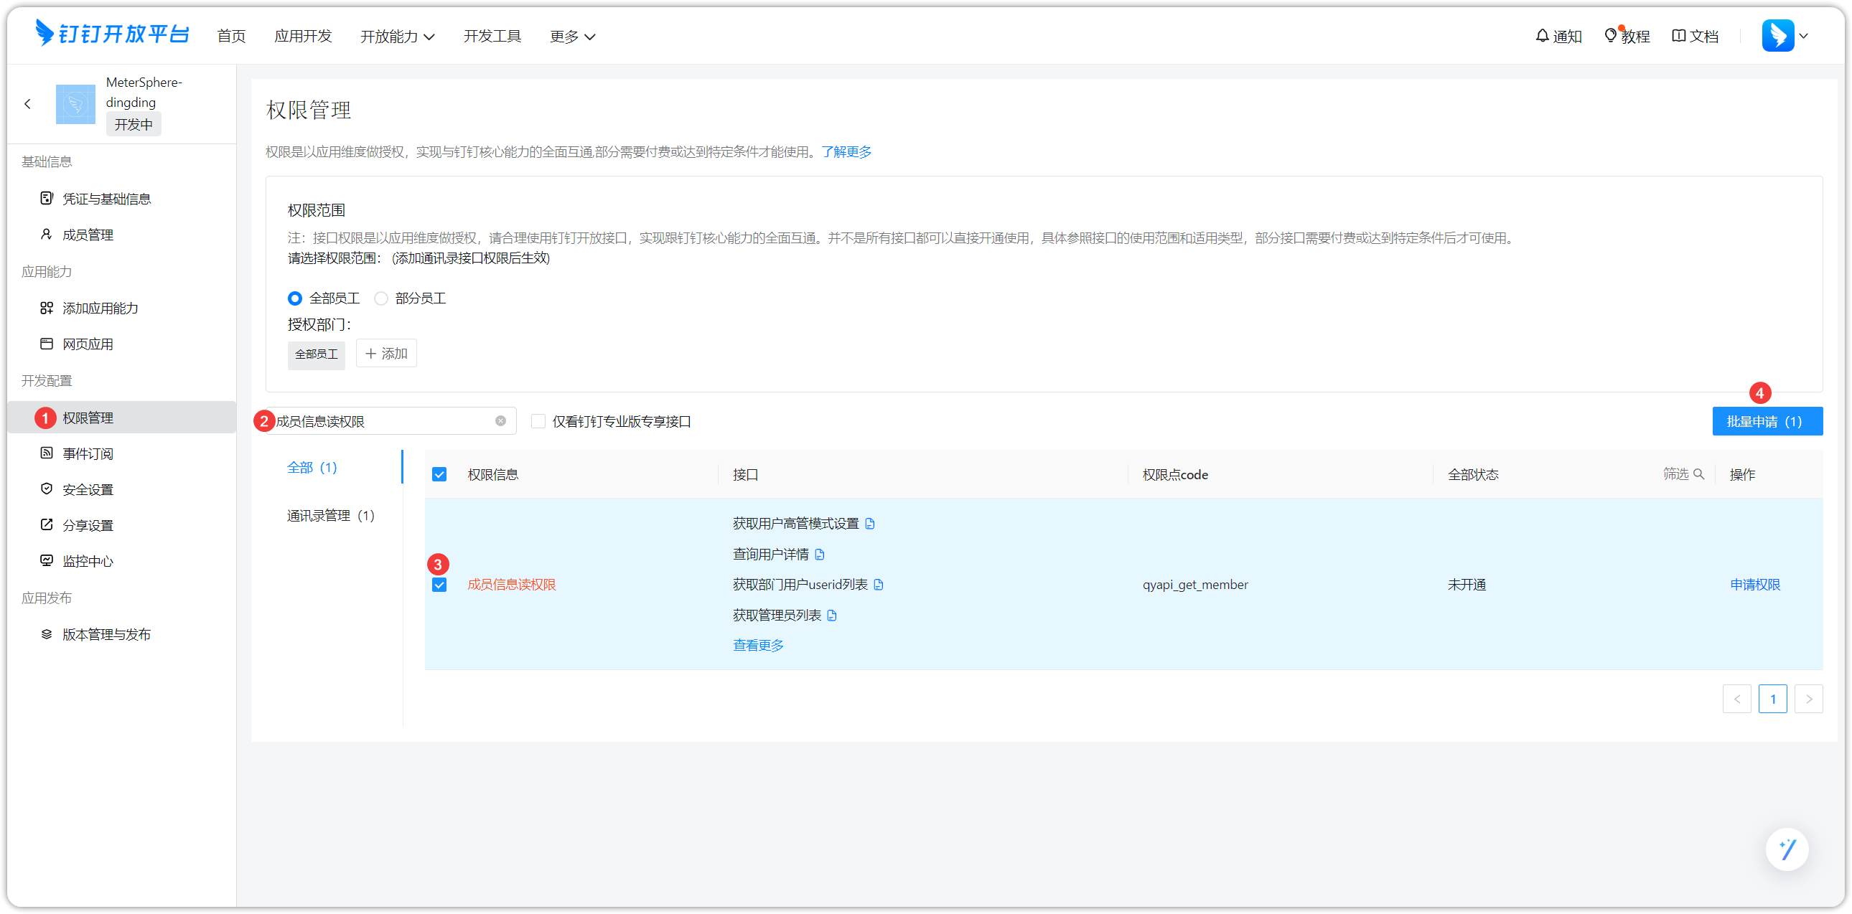The image size is (1852, 914).
Task: Open the documentation book icon
Action: pos(1678,36)
